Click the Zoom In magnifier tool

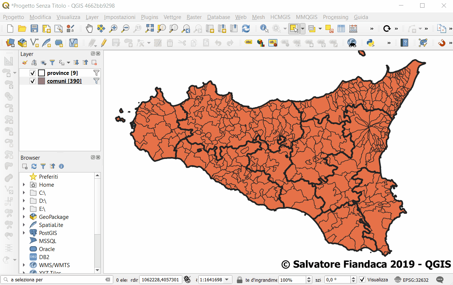(x=113, y=28)
